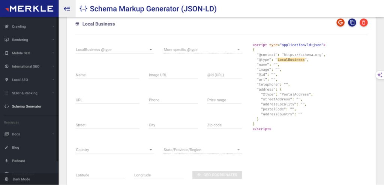384x185 pixels.
Task: Click the sparkle AI icon on right edge
Action: [379, 75]
